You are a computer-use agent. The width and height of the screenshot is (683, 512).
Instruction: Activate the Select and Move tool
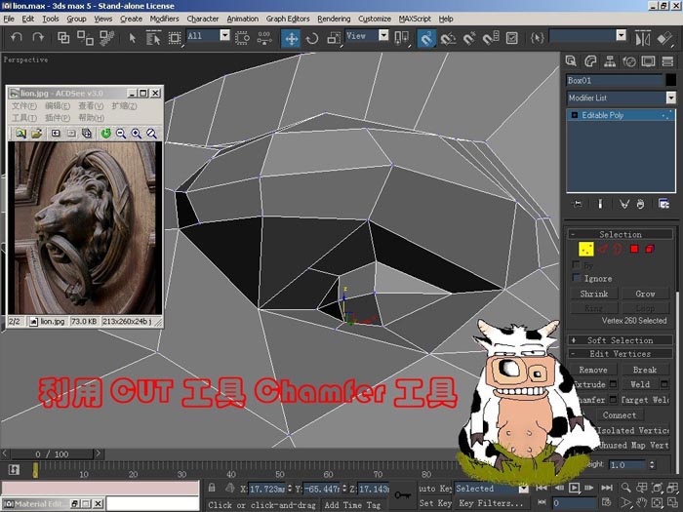[x=291, y=38]
